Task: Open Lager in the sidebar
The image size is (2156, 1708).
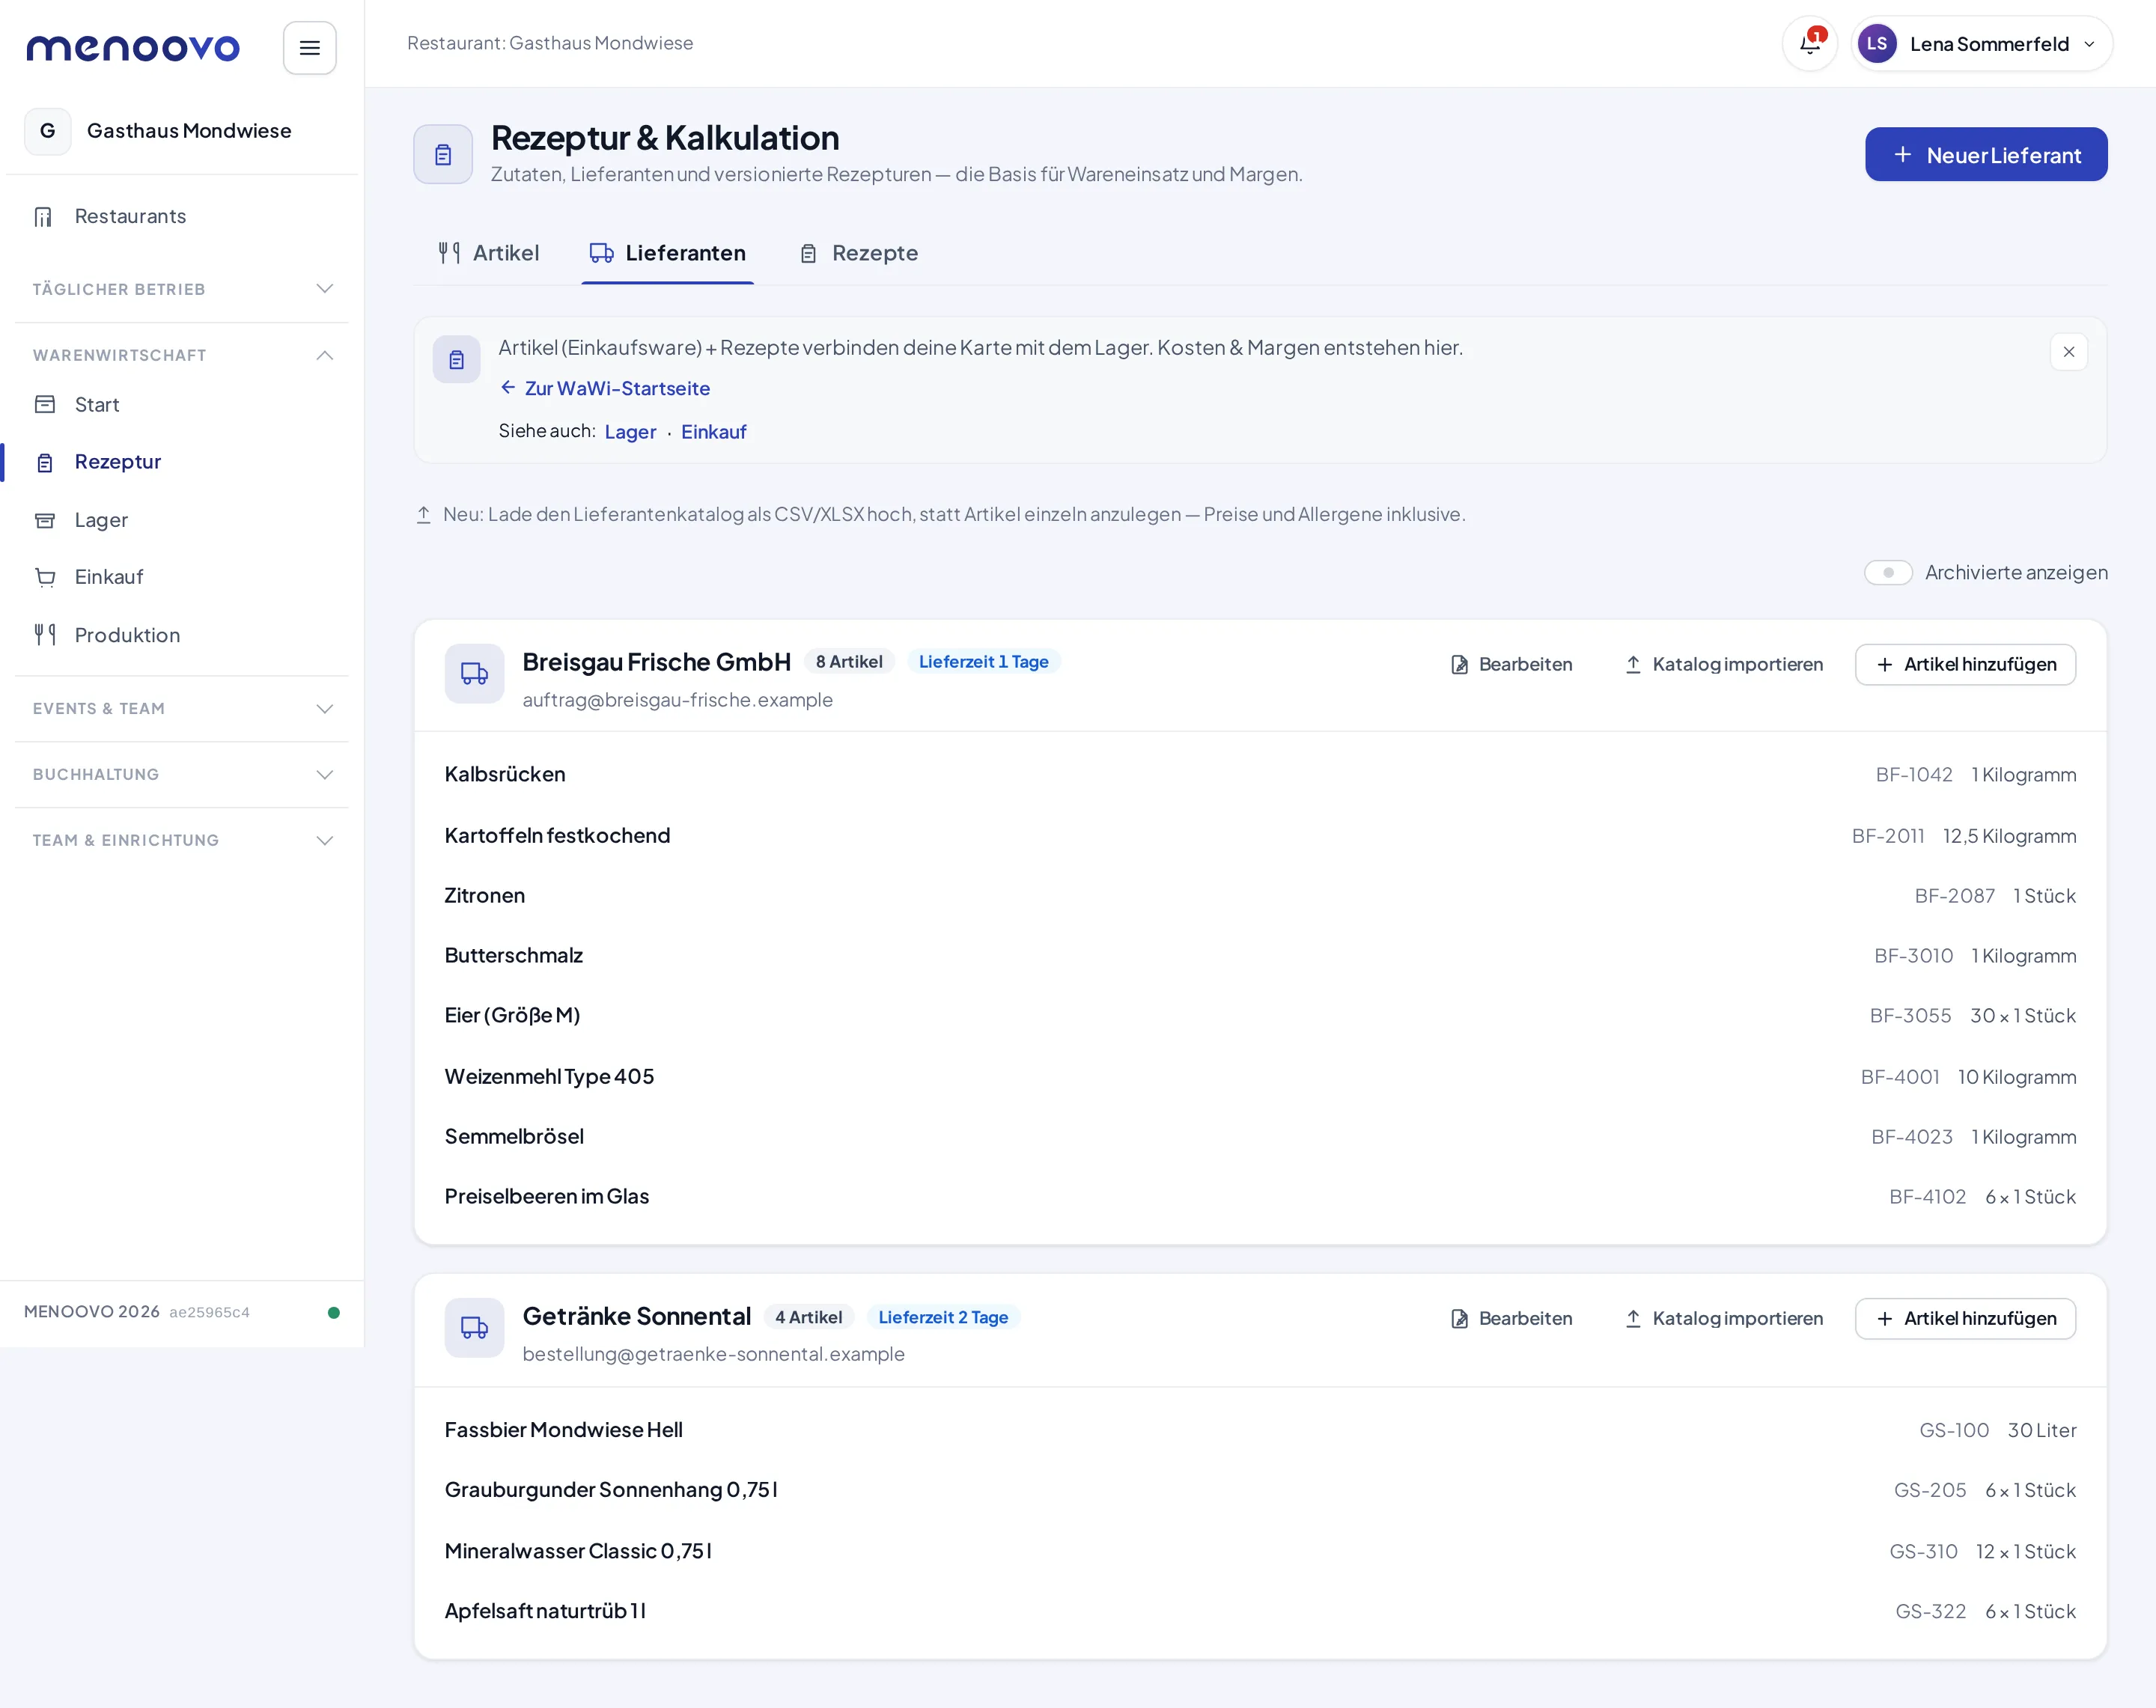Action: pos(182,520)
